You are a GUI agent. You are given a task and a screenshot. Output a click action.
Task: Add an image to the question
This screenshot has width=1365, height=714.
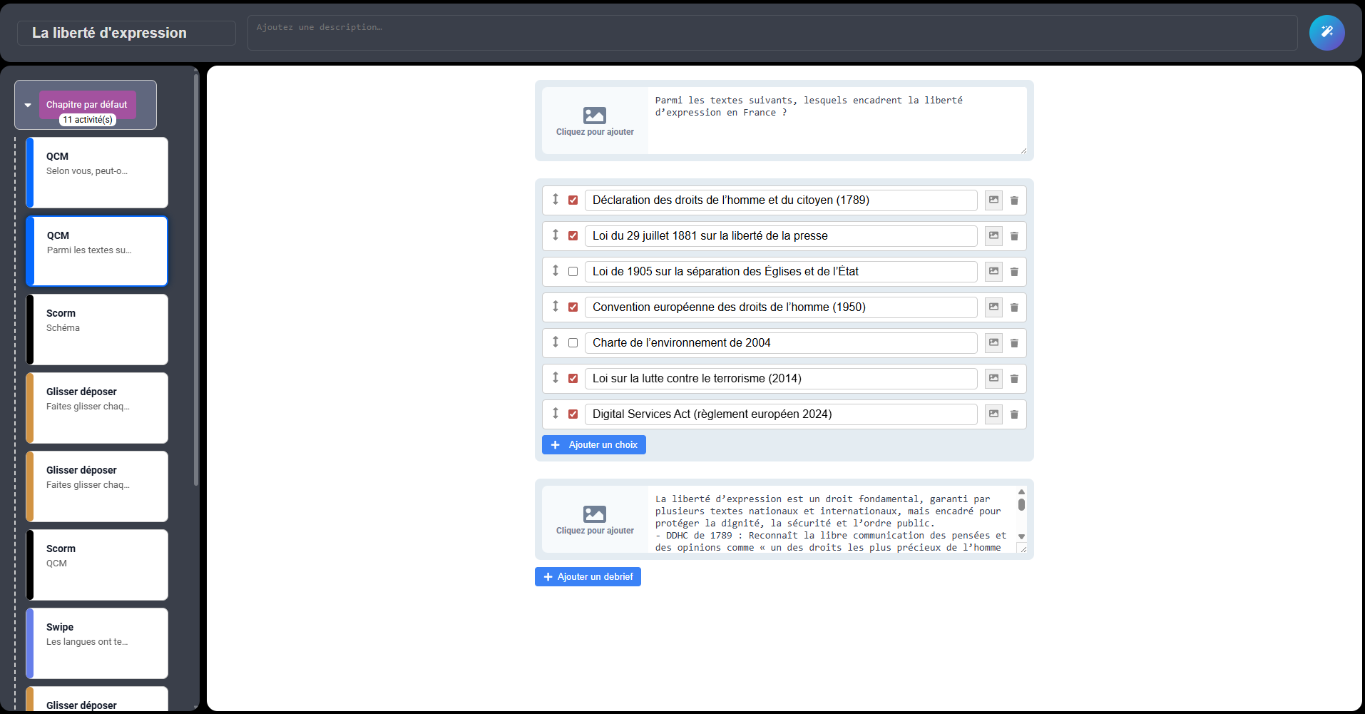click(x=595, y=121)
